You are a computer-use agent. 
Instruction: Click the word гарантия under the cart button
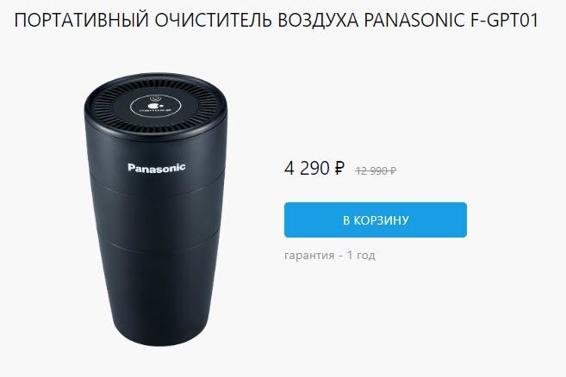(x=309, y=256)
